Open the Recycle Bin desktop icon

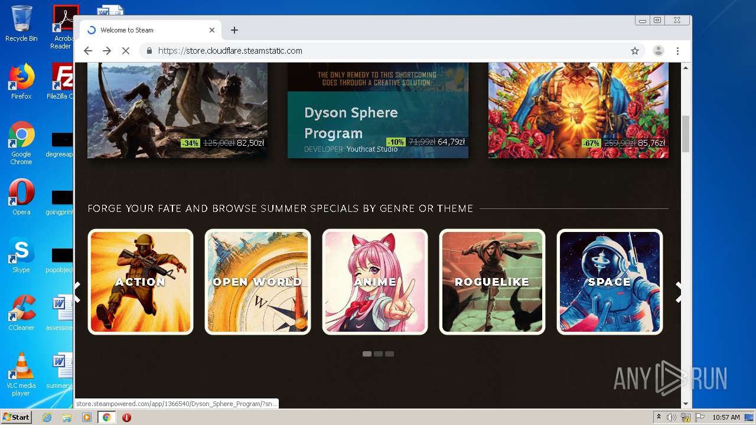tap(21, 24)
